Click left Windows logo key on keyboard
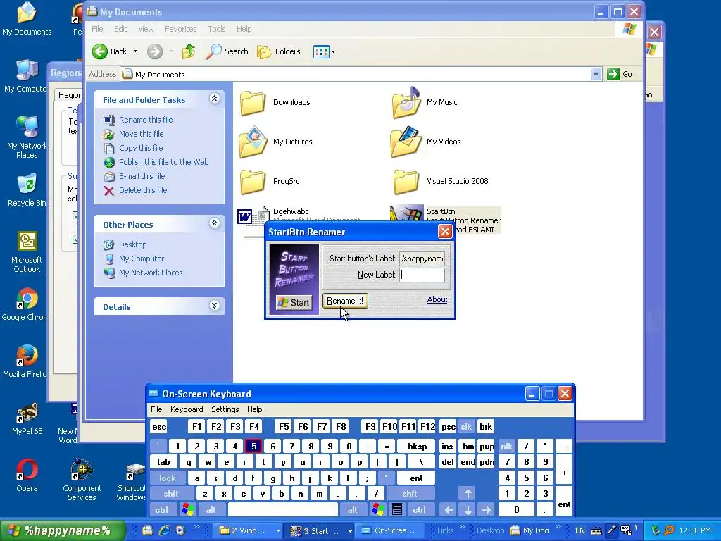The height and width of the screenshot is (541, 721). pyautogui.click(x=187, y=510)
